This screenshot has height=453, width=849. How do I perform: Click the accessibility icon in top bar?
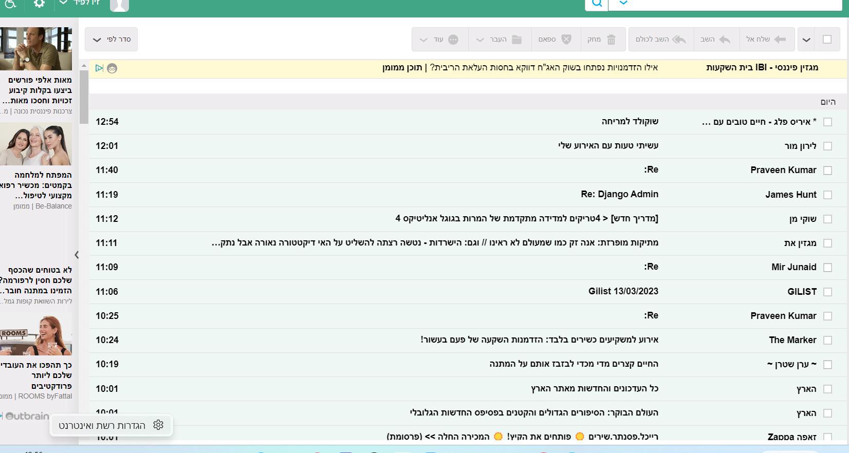tap(11, 4)
